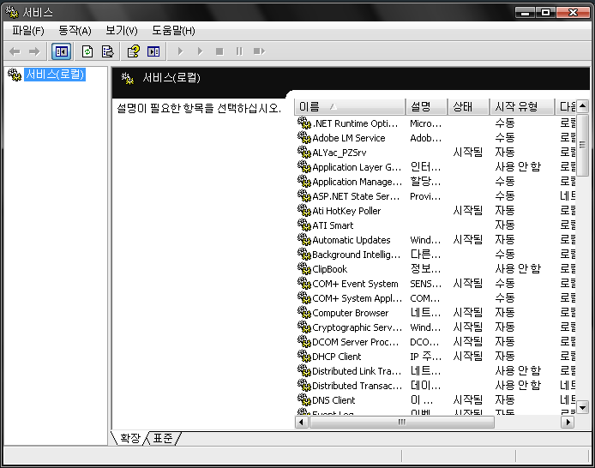This screenshot has height=468, width=595.
Task: Click the Forward arrow toolbar icon
Action: coord(34,51)
